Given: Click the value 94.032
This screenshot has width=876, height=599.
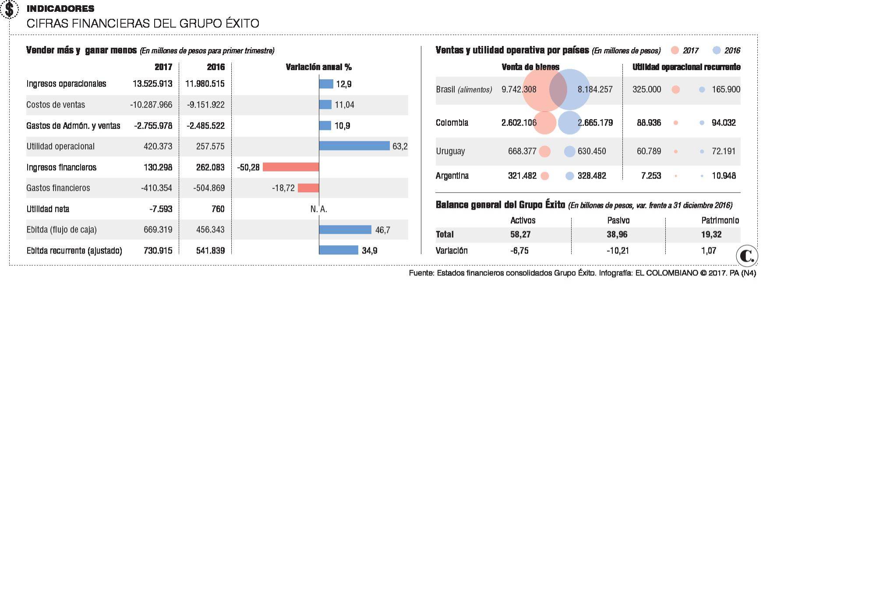Looking at the screenshot, I should (724, 123).
